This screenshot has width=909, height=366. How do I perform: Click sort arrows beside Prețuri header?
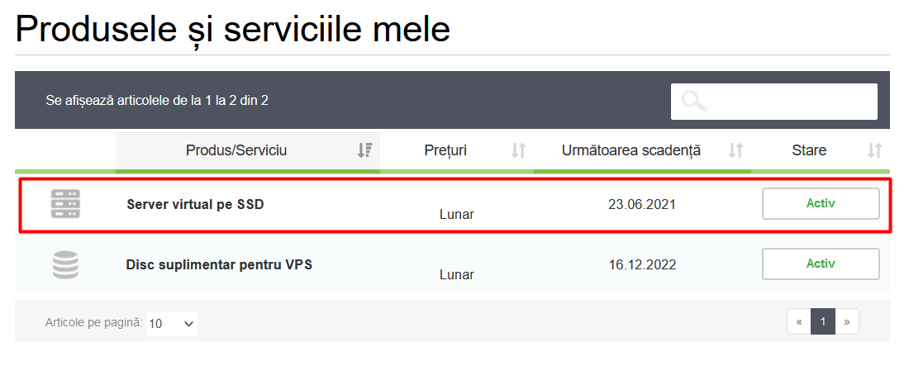click(x=518, y=150)
